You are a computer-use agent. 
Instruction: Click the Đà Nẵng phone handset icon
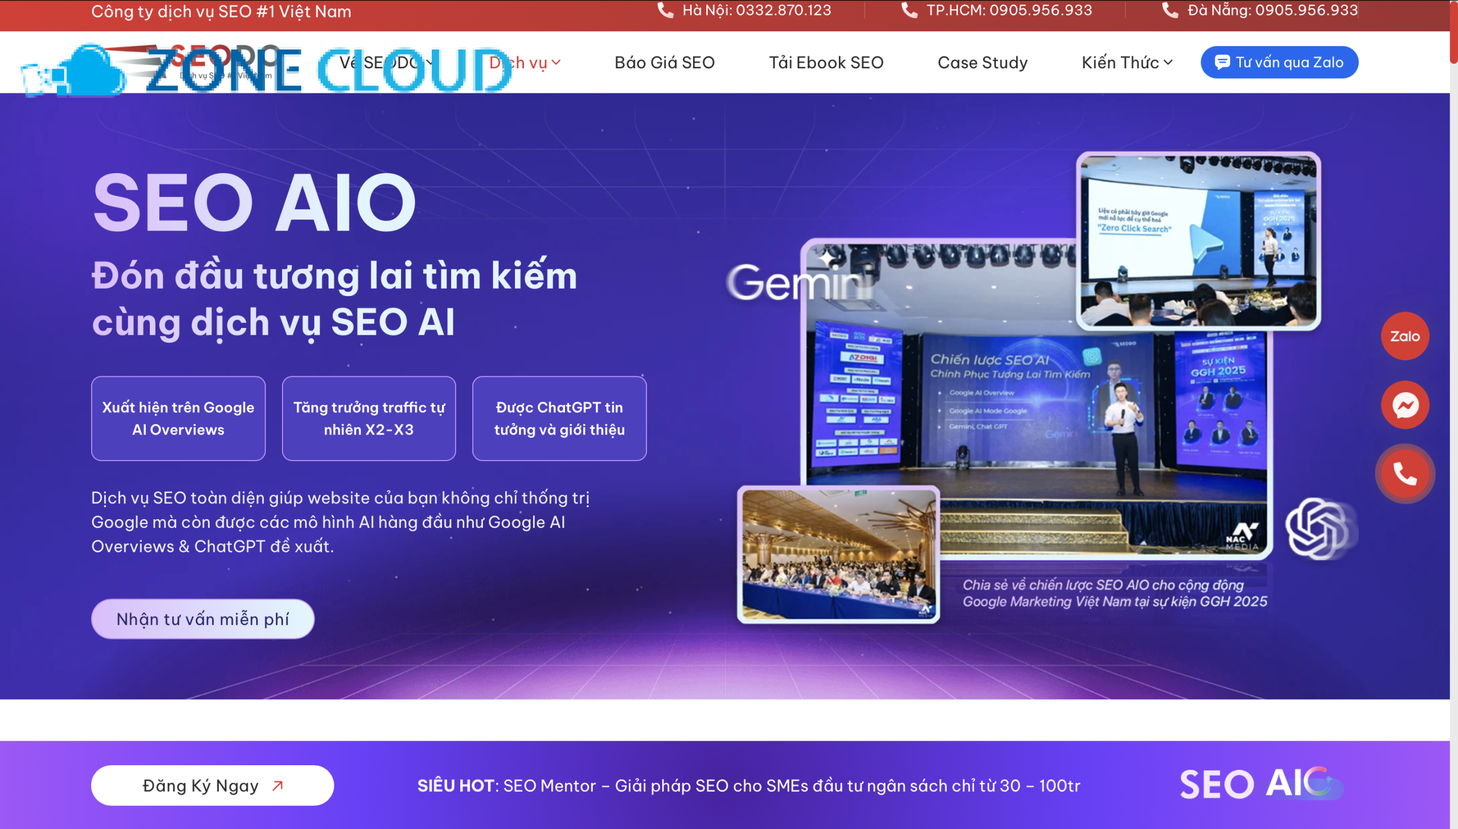click(x=1170, y=10)
